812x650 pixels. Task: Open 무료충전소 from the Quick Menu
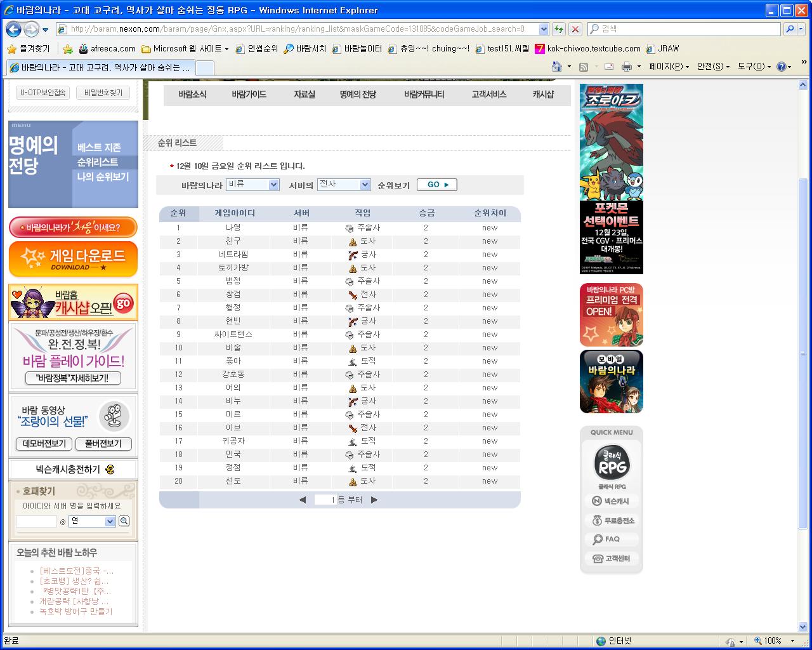[x=611, y=520]
